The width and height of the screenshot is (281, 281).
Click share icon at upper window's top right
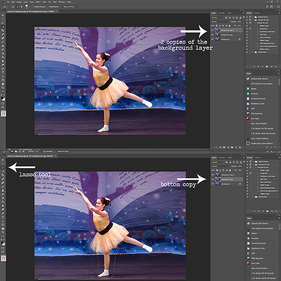click(x=278, y=7)
